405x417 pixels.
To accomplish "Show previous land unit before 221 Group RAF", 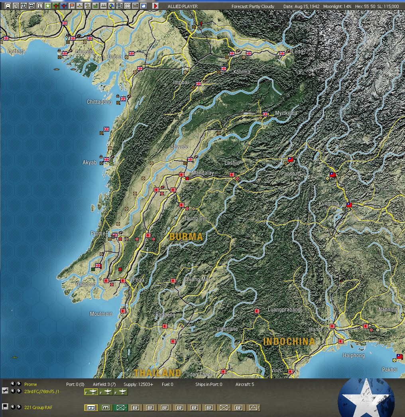I will [x=12, y=407].
